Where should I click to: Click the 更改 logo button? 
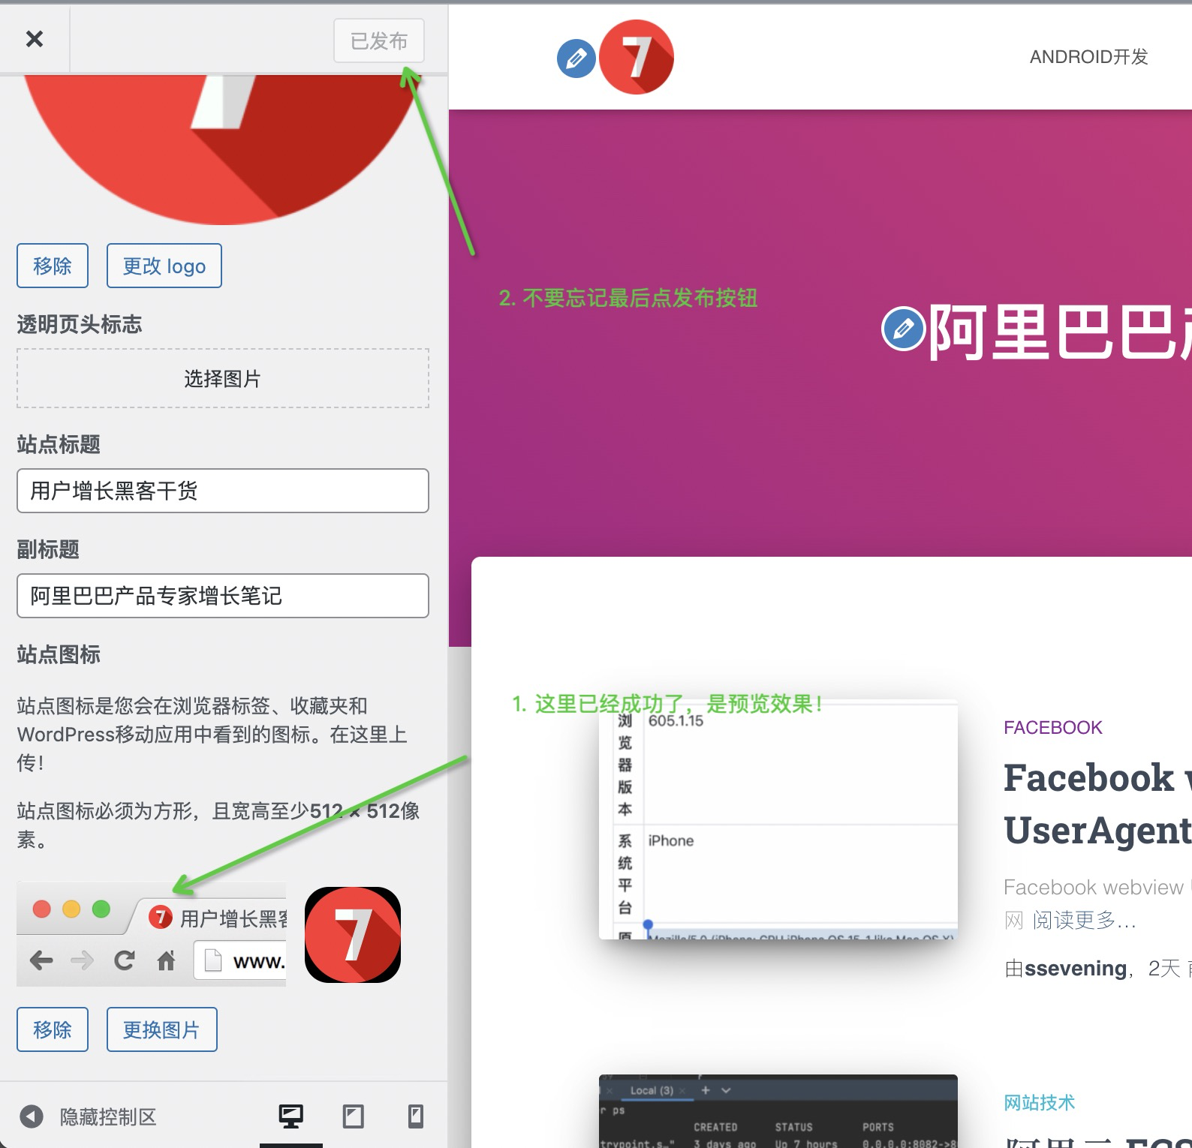click(x=164, y=266)
